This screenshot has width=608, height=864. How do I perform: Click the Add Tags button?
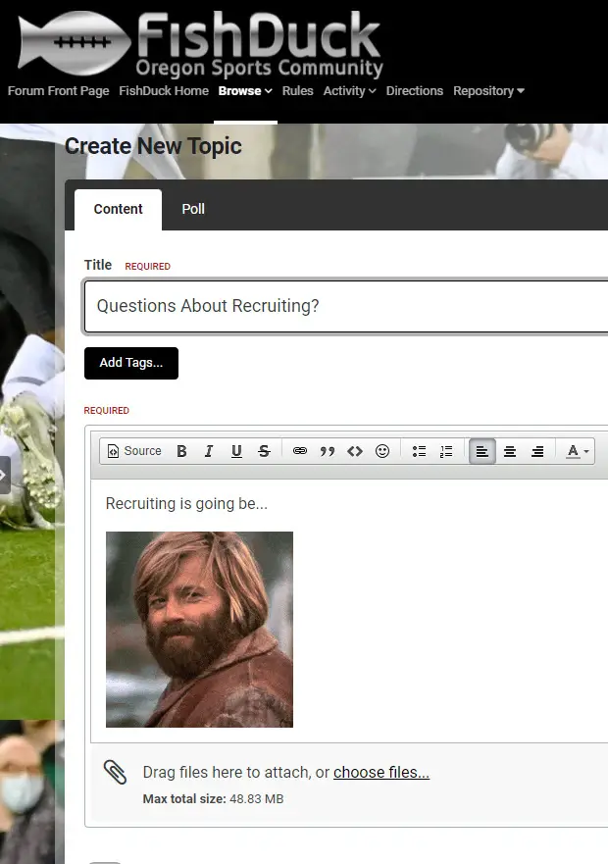point(131,363)
